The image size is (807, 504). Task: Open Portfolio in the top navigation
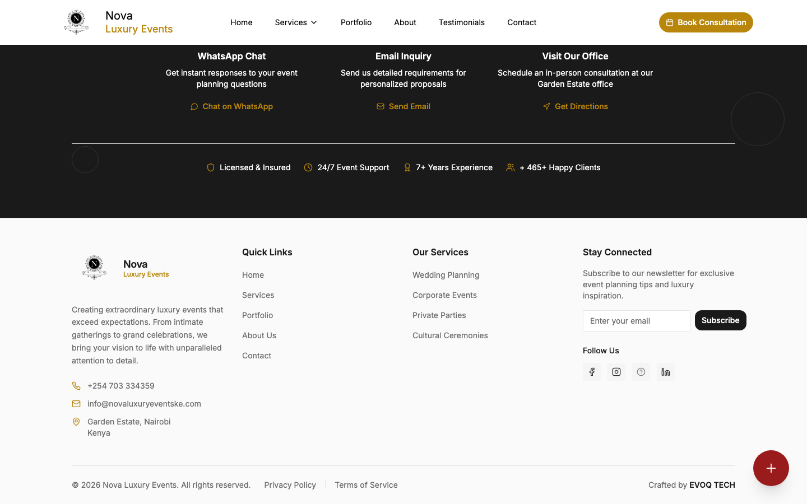click(x=356, y=22)
